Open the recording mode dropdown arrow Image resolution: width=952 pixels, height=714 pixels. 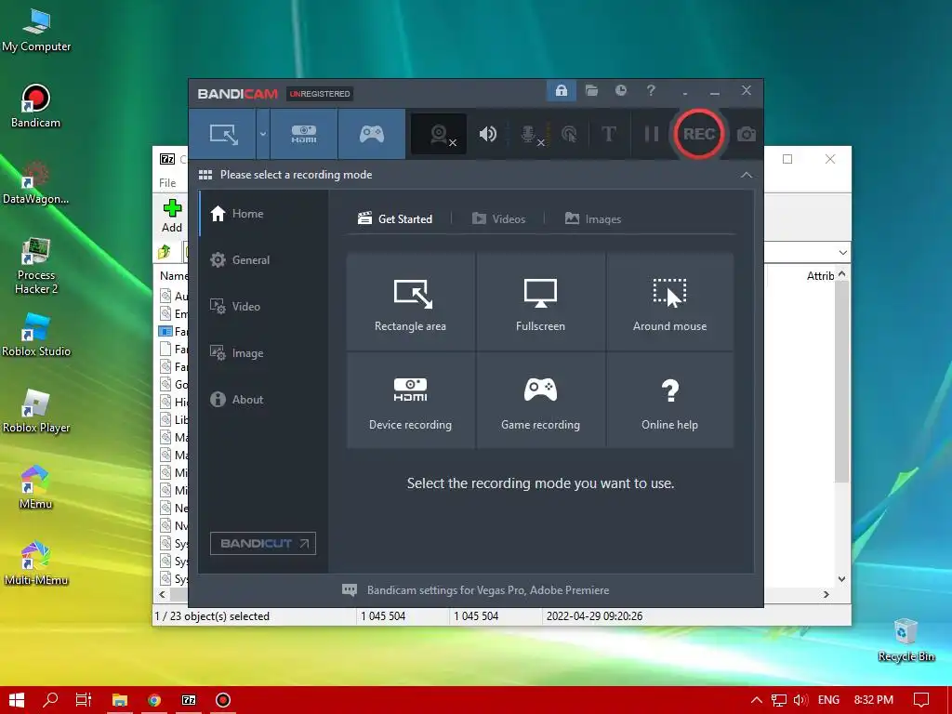[263, 134]
